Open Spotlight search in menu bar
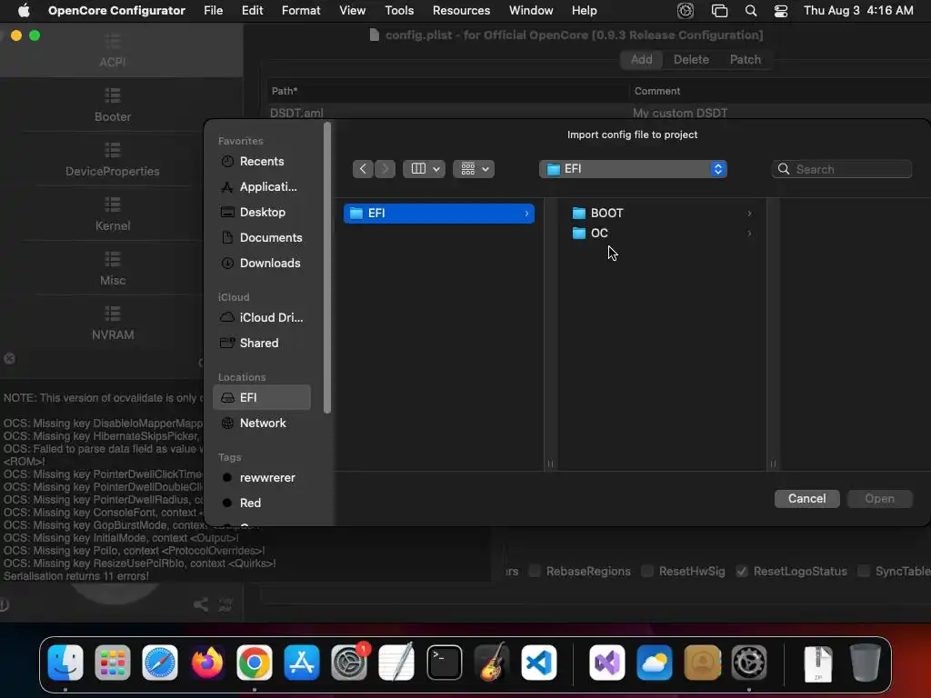The image size is (931, 698). point(750,11)
